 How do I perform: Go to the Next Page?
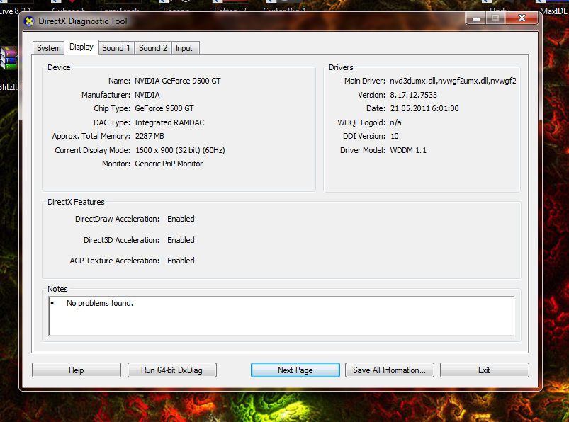pos(295,370)
